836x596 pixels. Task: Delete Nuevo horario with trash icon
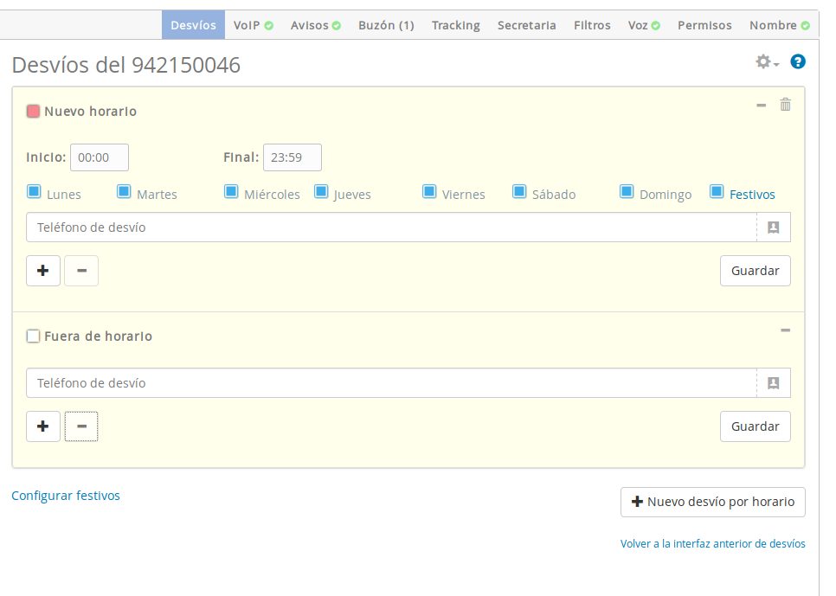click(x=785, y=105)
